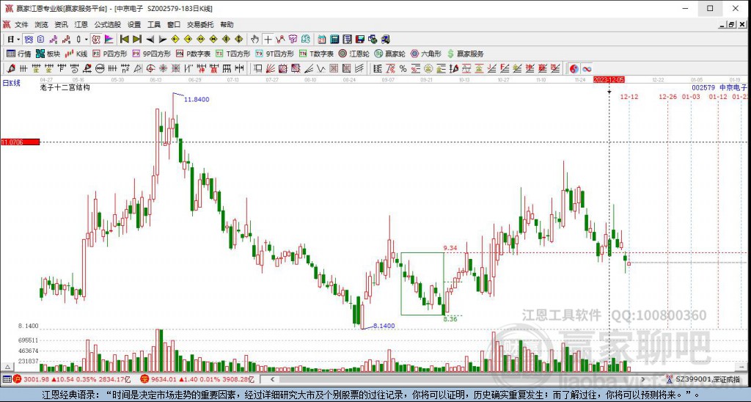Expand the candlestick style dropdown arrow

(x=87, y=40)
